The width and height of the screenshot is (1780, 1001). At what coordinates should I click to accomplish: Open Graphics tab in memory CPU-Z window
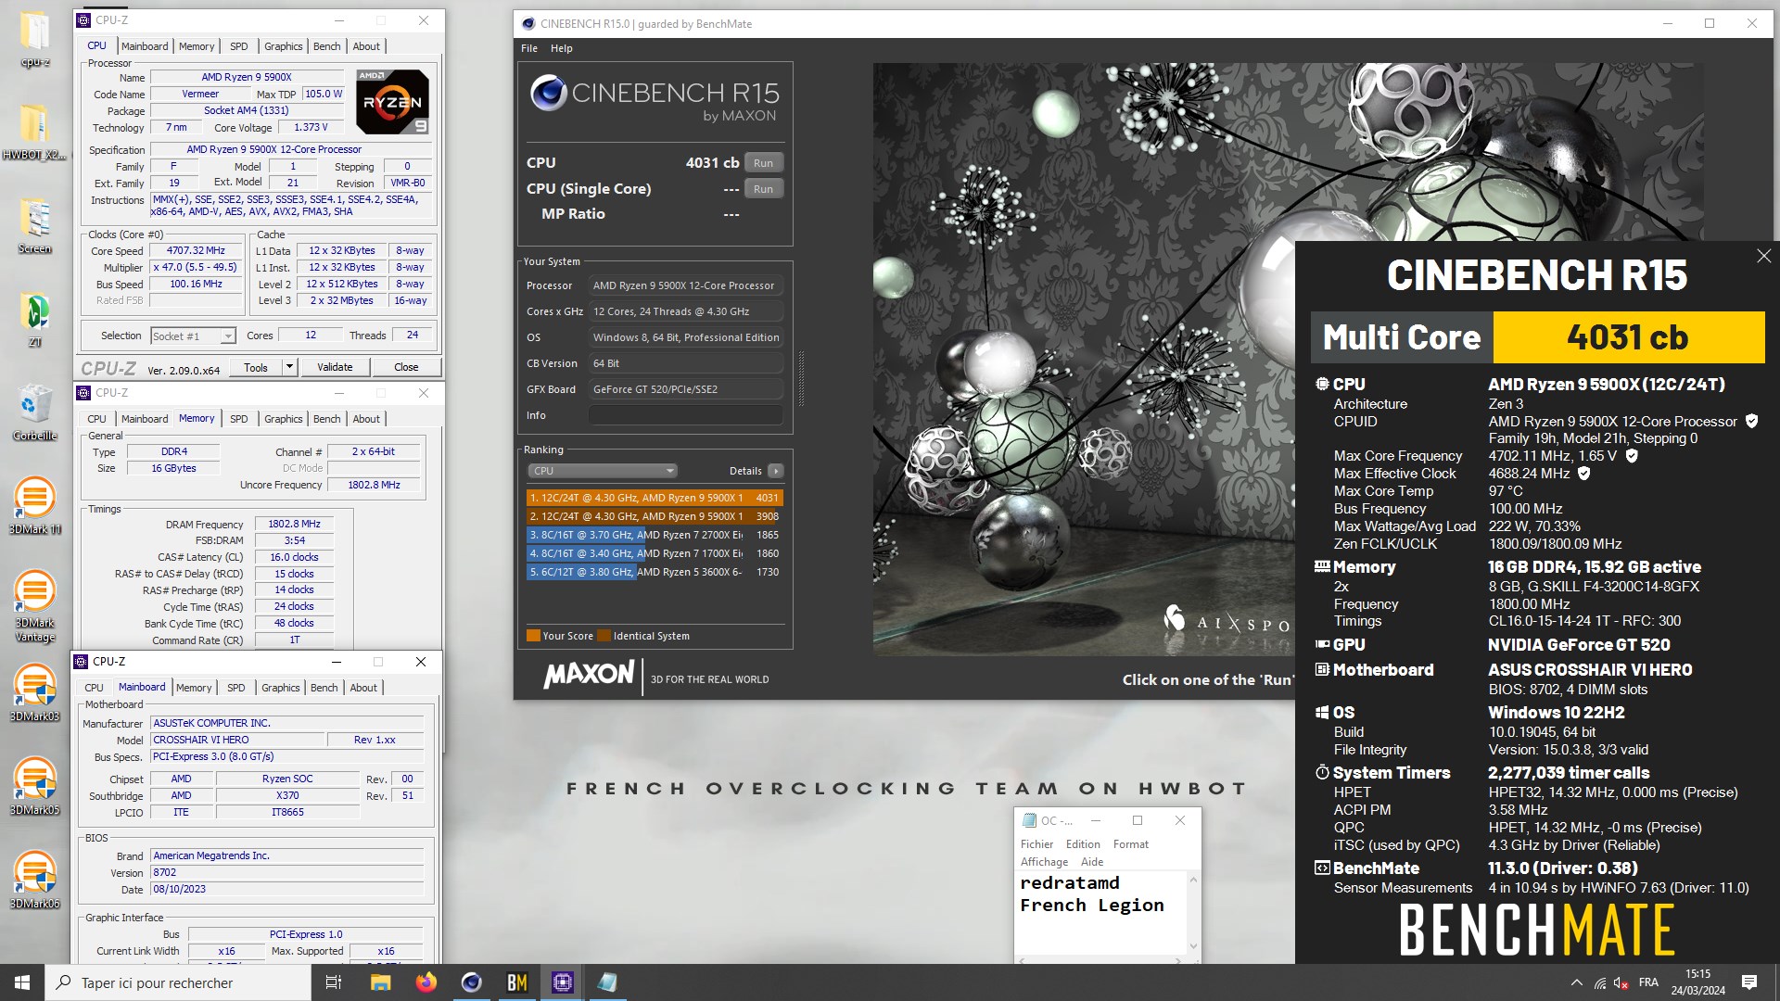[283, 419]
